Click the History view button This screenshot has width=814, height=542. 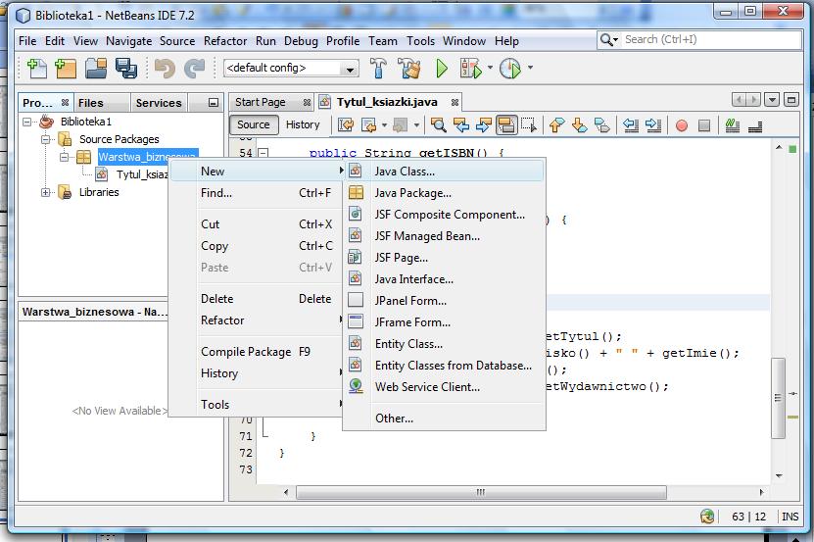coord(303,124)
